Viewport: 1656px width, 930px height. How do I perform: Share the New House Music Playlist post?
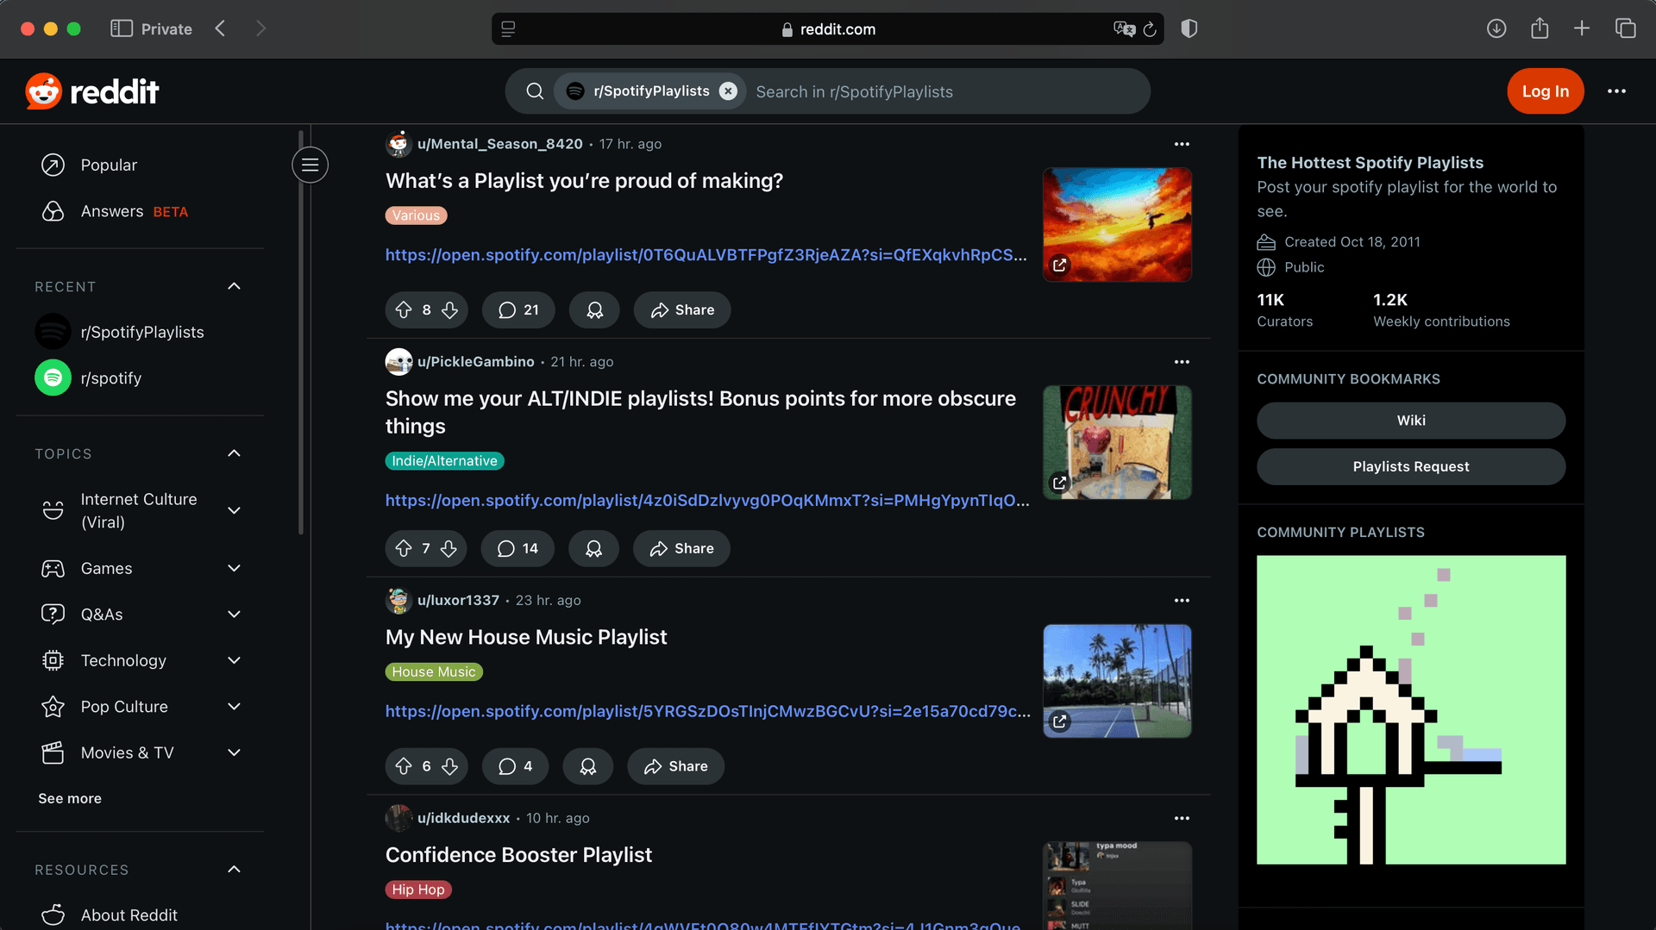tap(675, 766)
